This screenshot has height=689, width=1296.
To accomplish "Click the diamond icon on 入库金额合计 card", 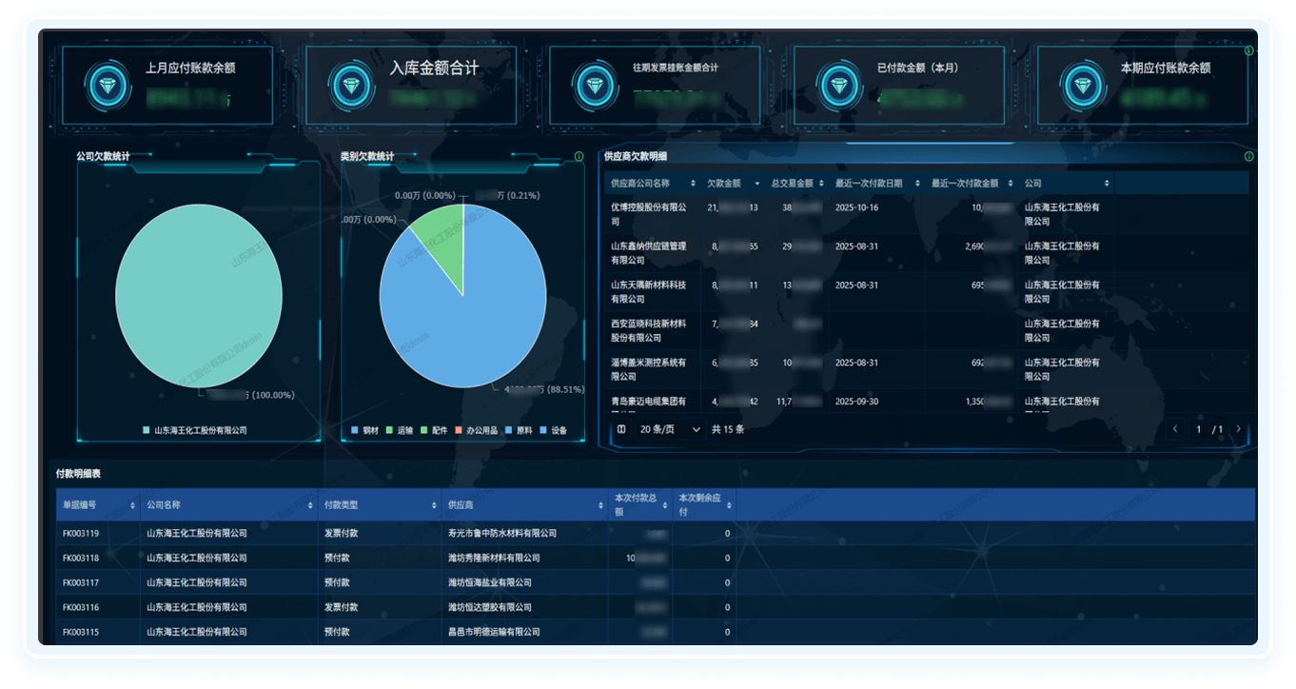I will (x=351, y=85).
